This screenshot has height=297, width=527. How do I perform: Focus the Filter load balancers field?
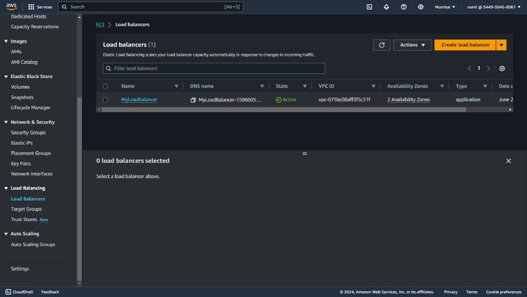(214, 68)
